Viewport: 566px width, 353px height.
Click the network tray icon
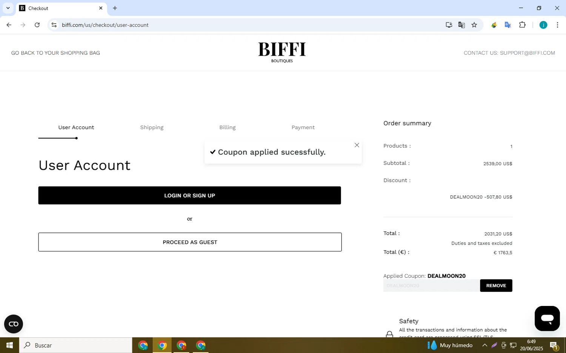click(x=513, y=345)
